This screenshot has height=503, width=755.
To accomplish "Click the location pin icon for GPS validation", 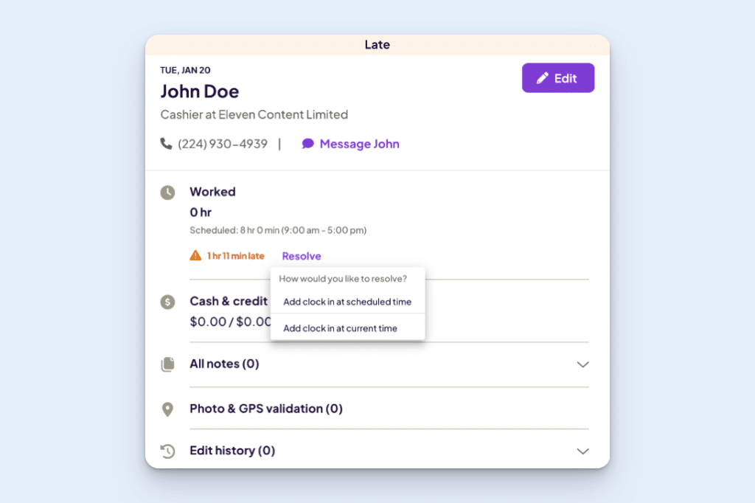I will pos(167,409).
